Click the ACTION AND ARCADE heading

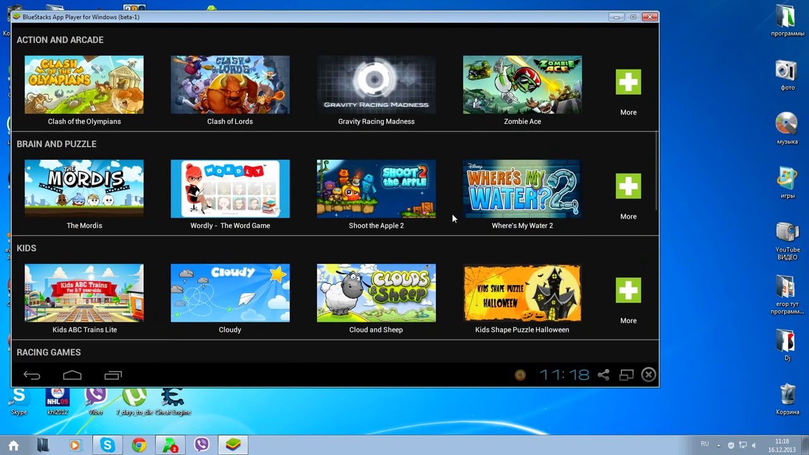[x=60, y=40]
